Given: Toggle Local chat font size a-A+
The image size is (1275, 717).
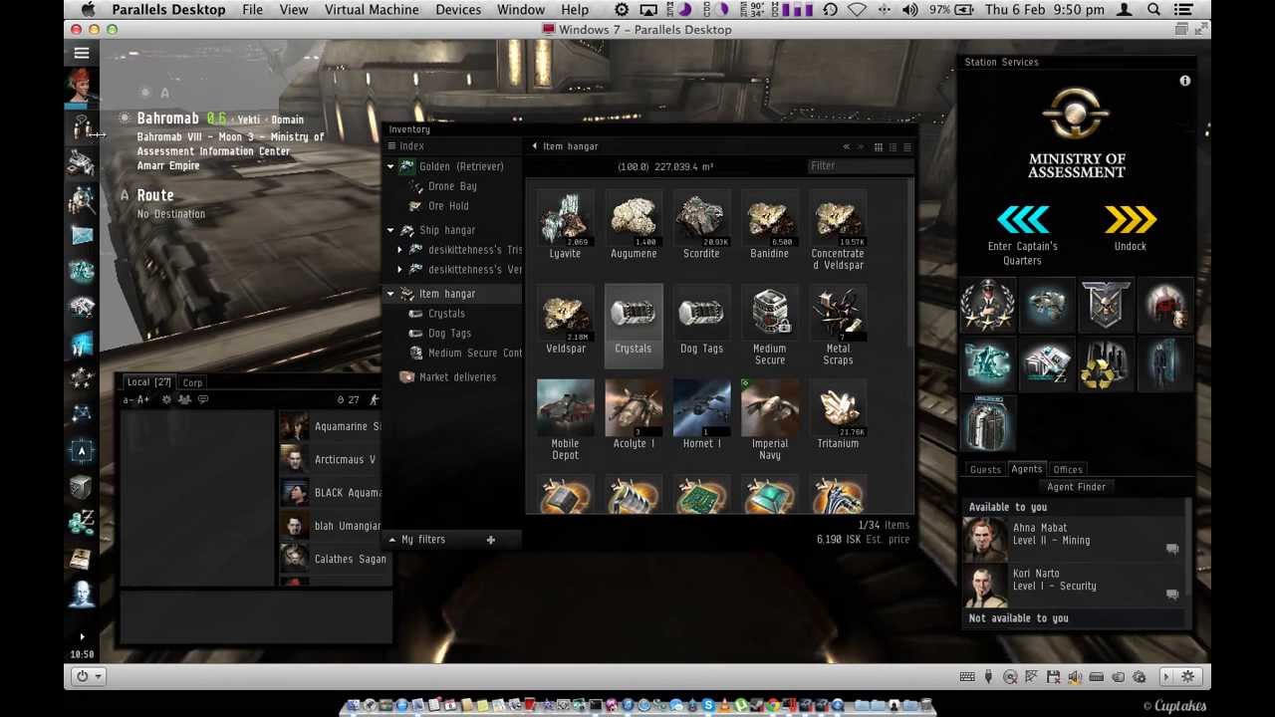Looking at the screenshot, I should coord(137,400).
